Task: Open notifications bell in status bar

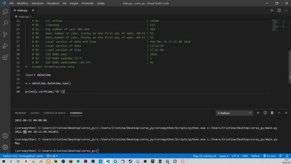Action: click(x=287, y=156)
